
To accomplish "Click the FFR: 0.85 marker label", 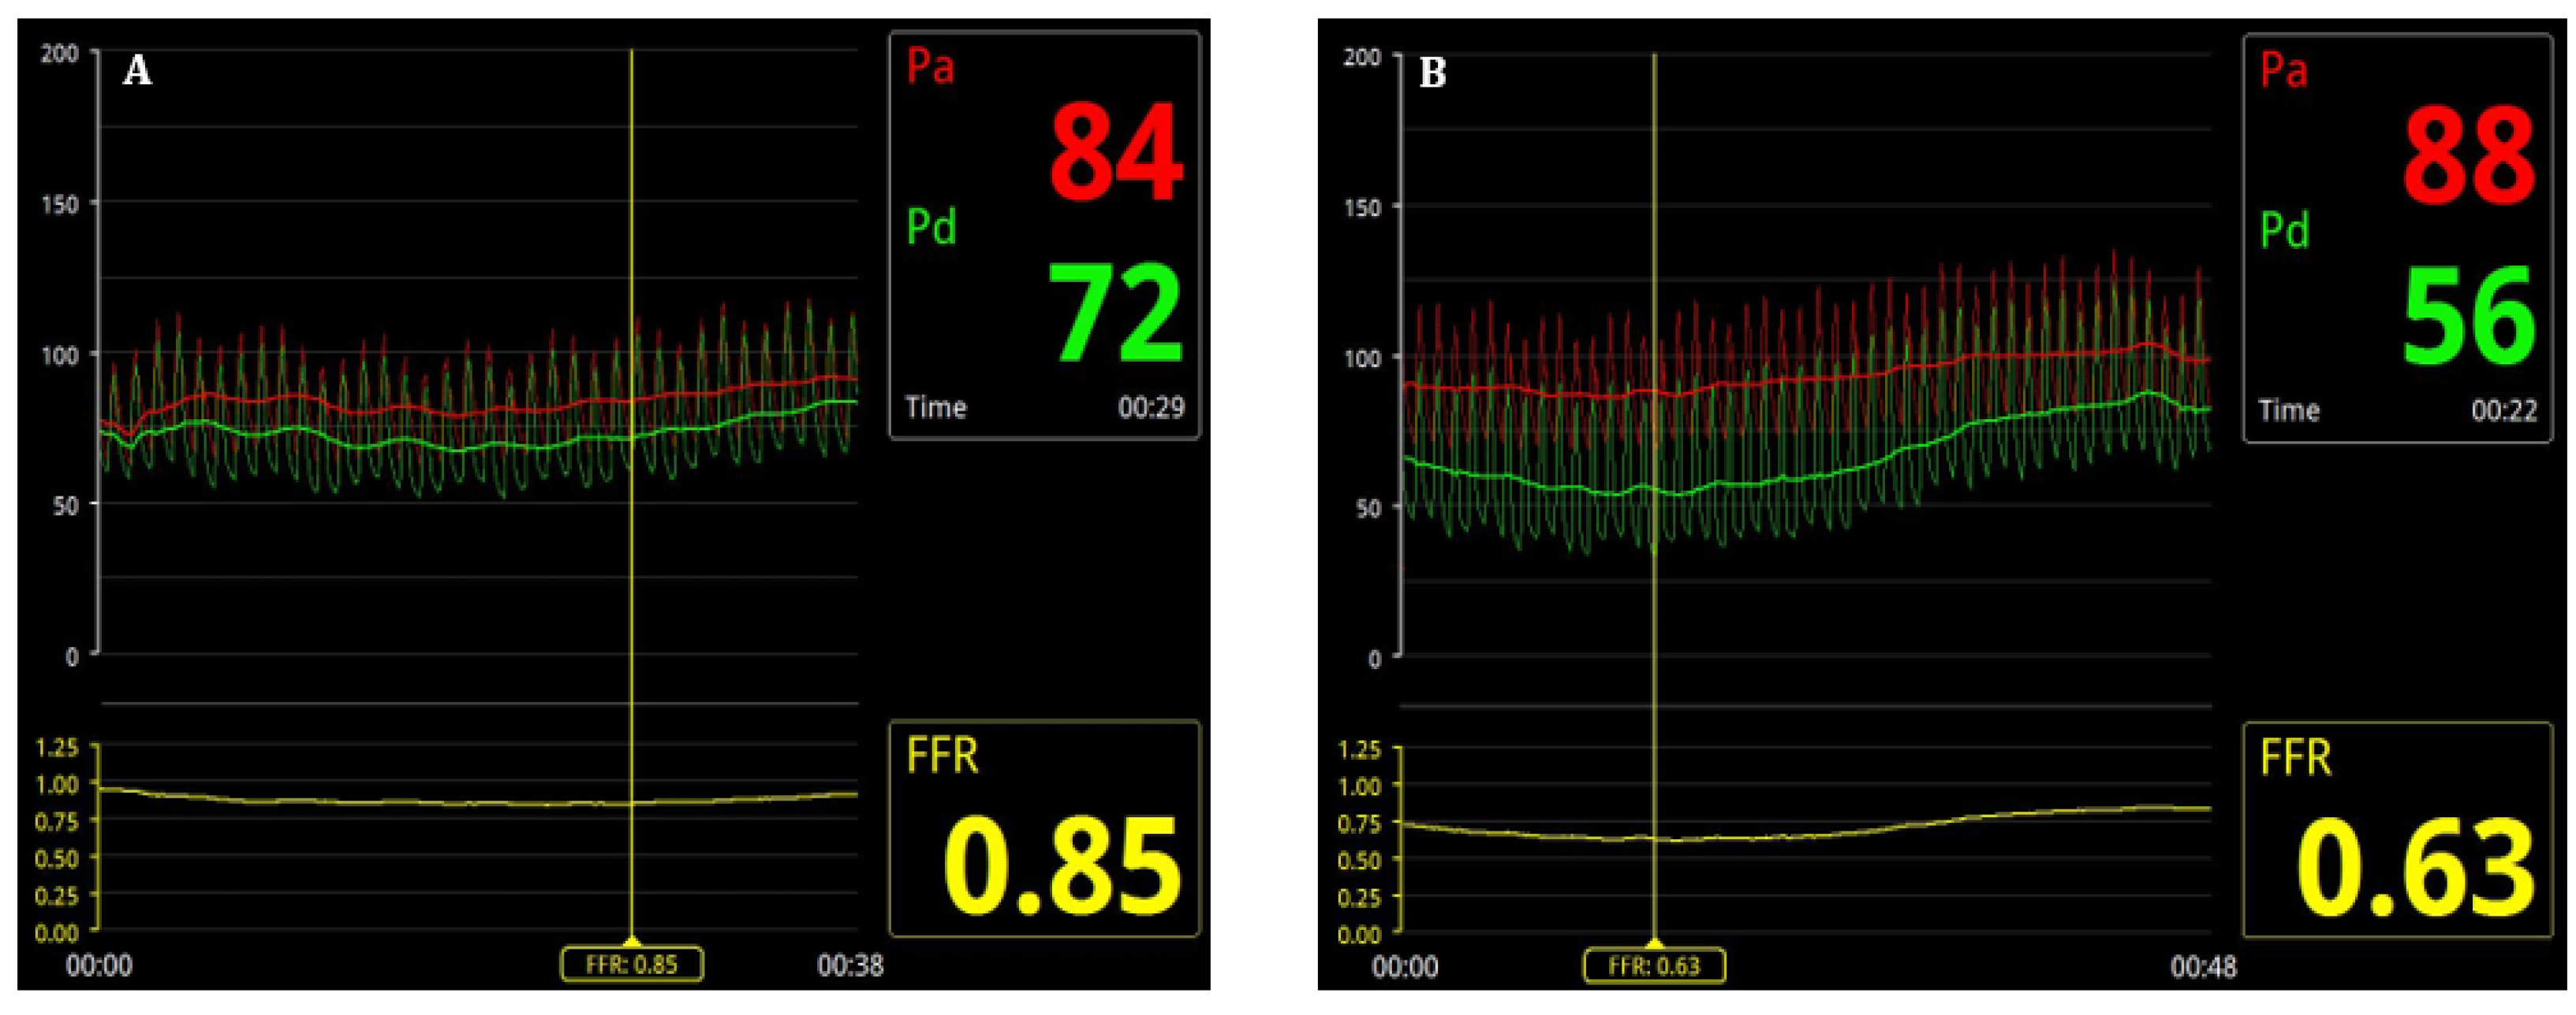I will 631,964.
